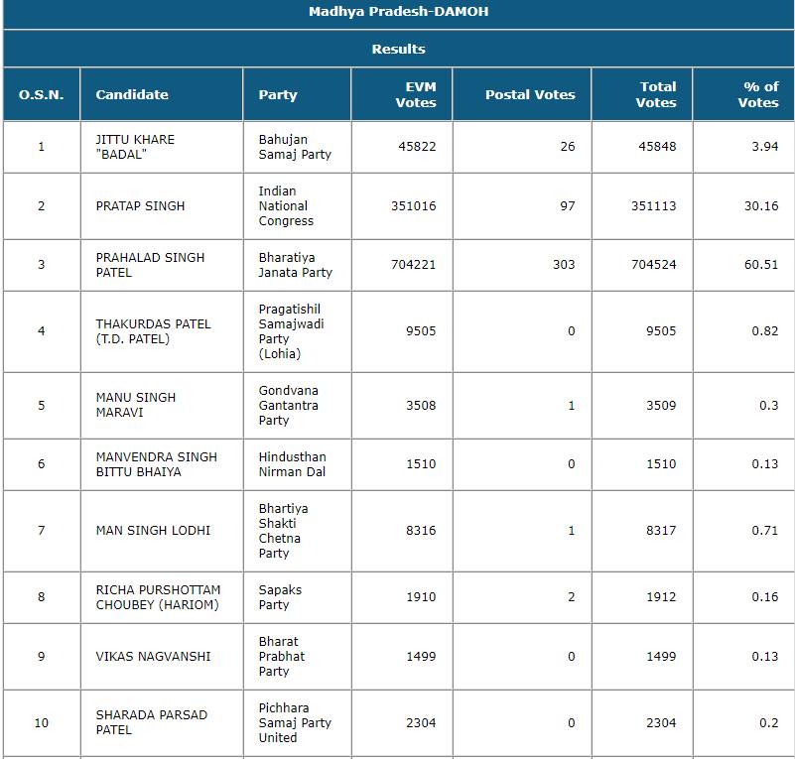Screen dimensions: 795x759
Task: Click the Madhya Pradesh-DAMOH title bar
Action: 397,12
